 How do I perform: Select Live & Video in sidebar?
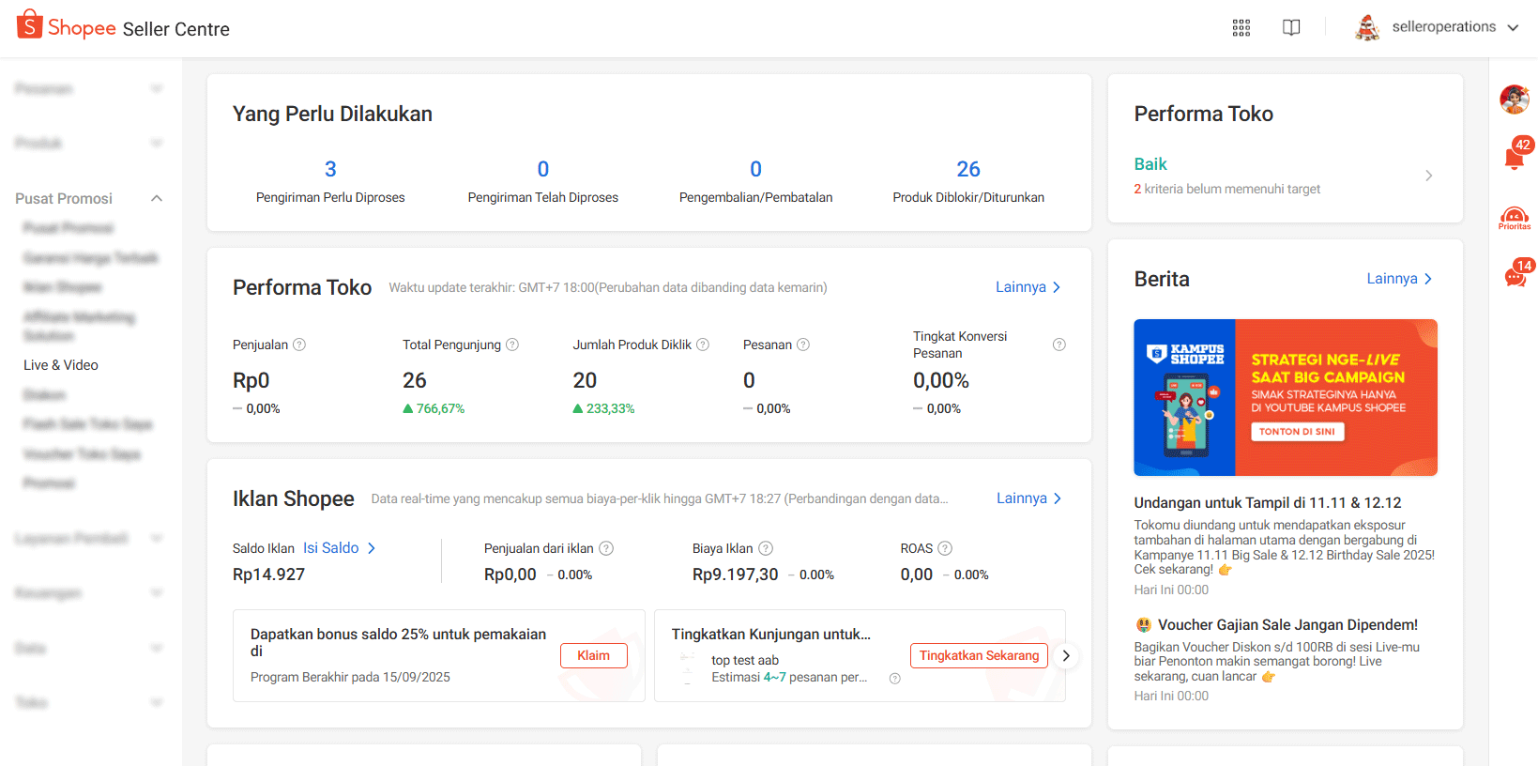(x=61, y=365)
